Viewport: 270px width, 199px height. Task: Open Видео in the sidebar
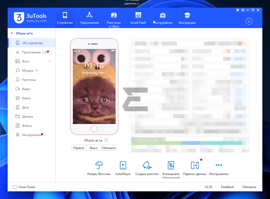32,89
